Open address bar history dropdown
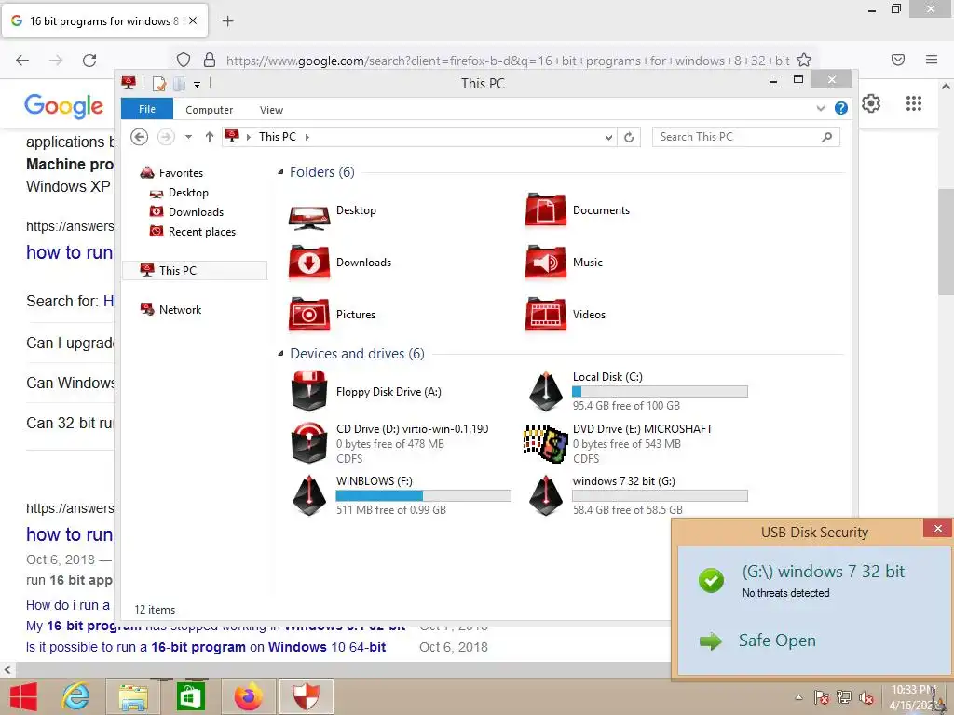Image resolution: width=954 pixels, height=715 pixels. pos(607,138)
